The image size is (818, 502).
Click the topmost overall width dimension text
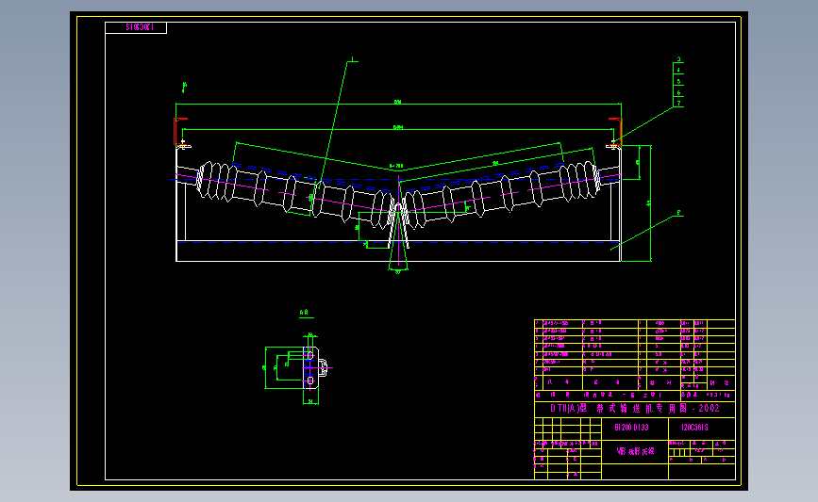click(397, 102)
